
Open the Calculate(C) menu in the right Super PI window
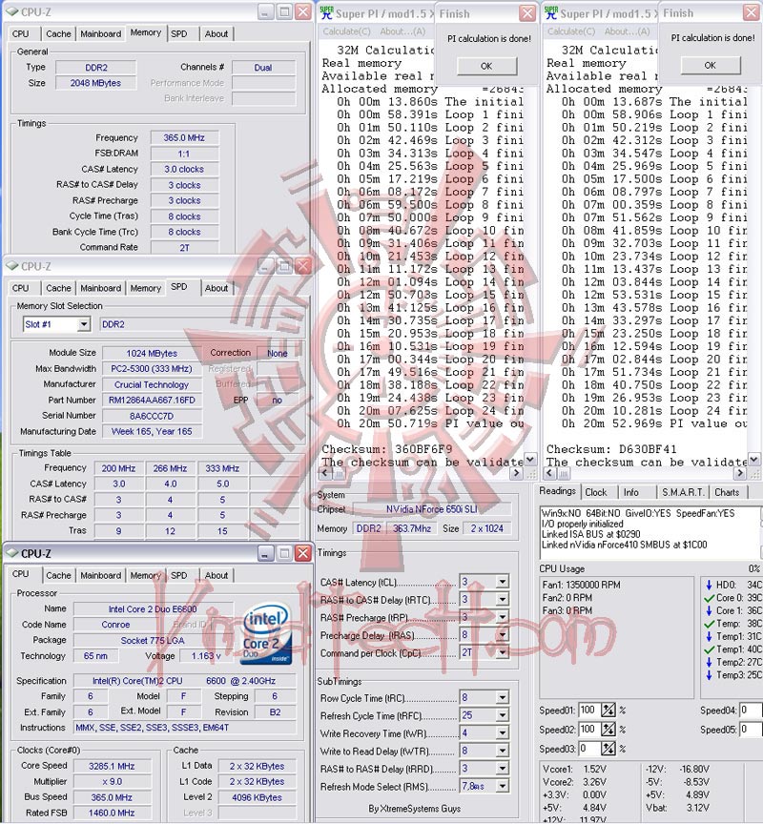[x=571, y=31]
